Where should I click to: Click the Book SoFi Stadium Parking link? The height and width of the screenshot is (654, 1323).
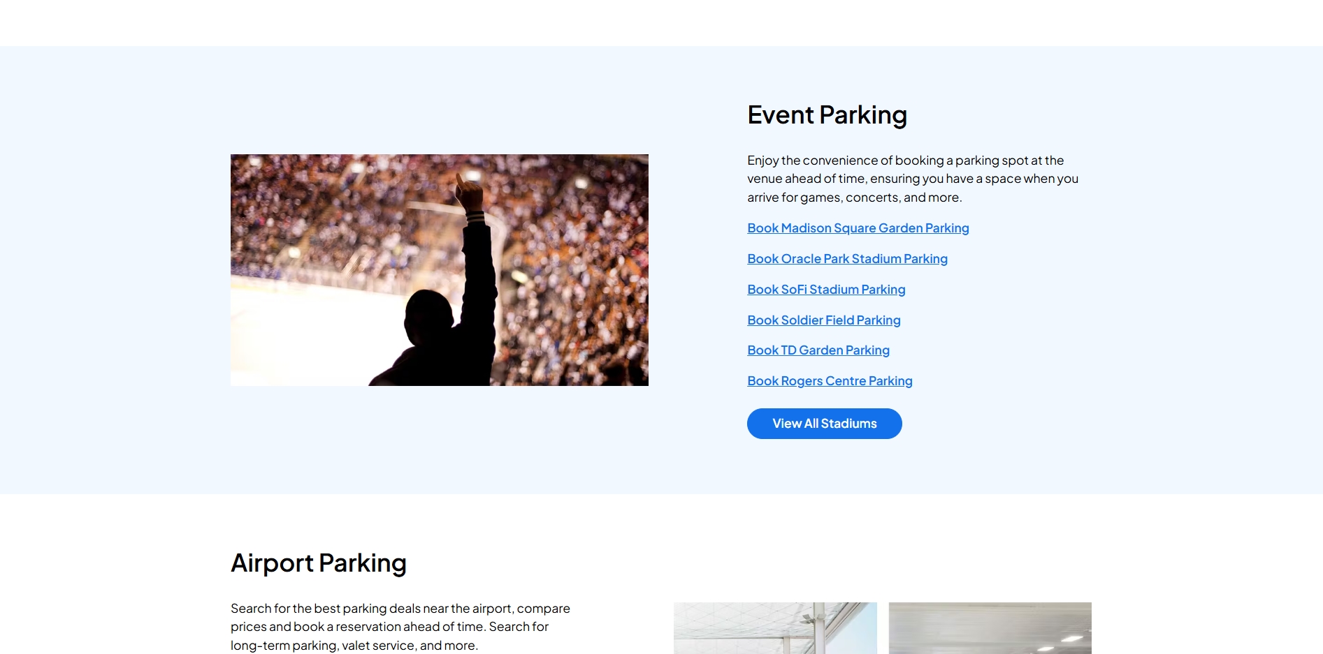826,290
